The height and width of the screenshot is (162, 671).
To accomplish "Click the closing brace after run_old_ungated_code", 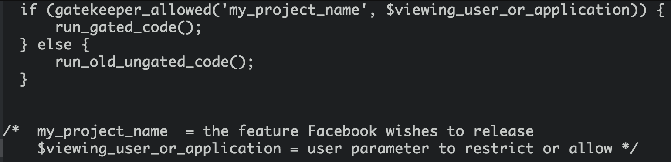I will pos(24,79).
